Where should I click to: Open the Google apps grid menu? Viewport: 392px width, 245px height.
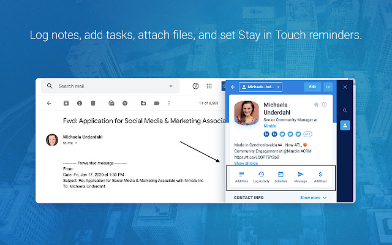pos(209,86)
